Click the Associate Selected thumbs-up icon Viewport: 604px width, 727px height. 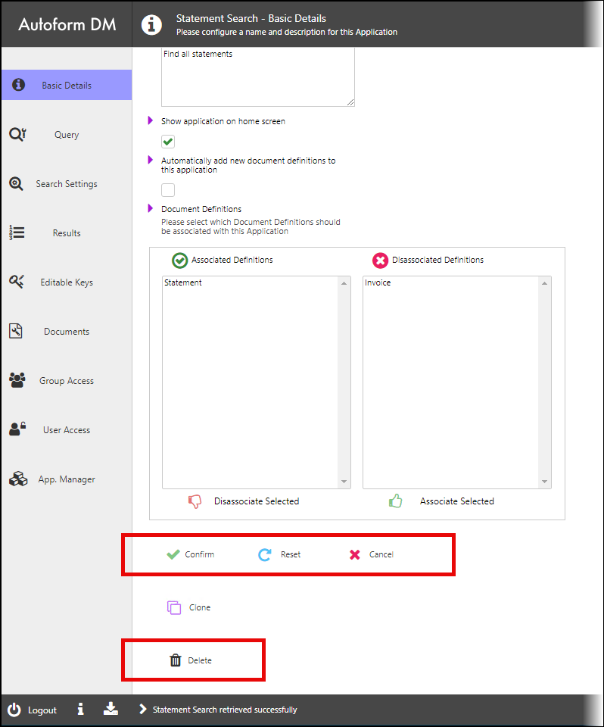click(x=395, y=501)
